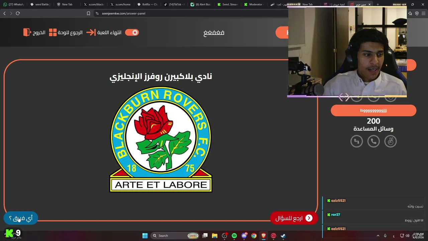
Task: Click the ارجع للسؤال back to question button
Action: click(x=294, y=218)
